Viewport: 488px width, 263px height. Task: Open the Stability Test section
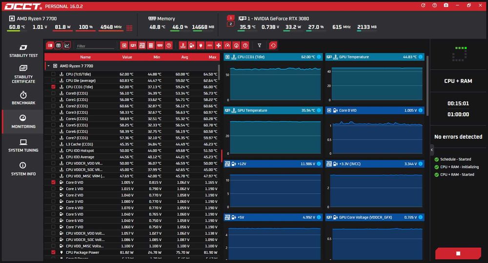[23, 51]
